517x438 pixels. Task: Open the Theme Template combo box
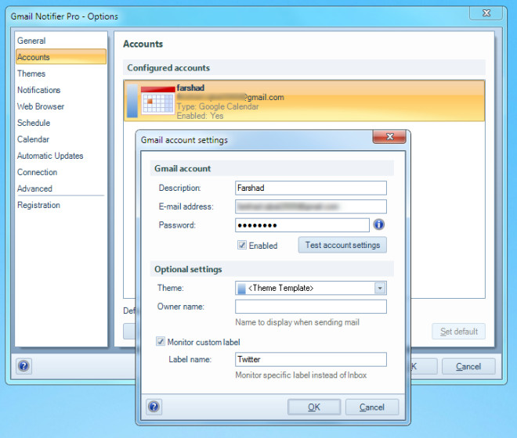(x=311, y=288)
